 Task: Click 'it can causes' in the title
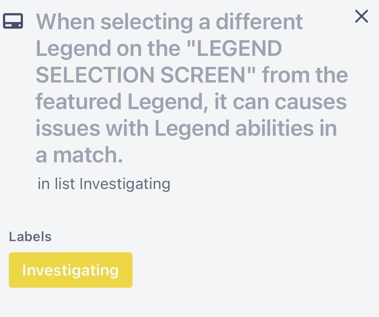[x=281, y=102]
